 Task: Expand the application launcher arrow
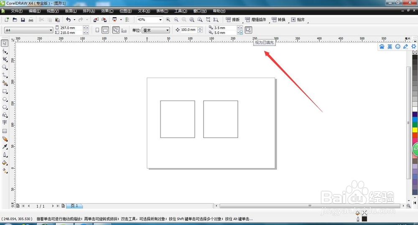[121, 20]
